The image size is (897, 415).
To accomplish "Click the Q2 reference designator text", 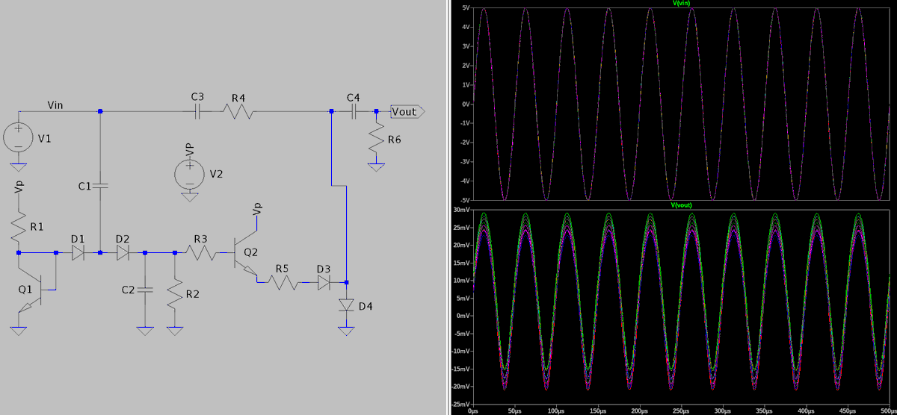I will (250, 251).
